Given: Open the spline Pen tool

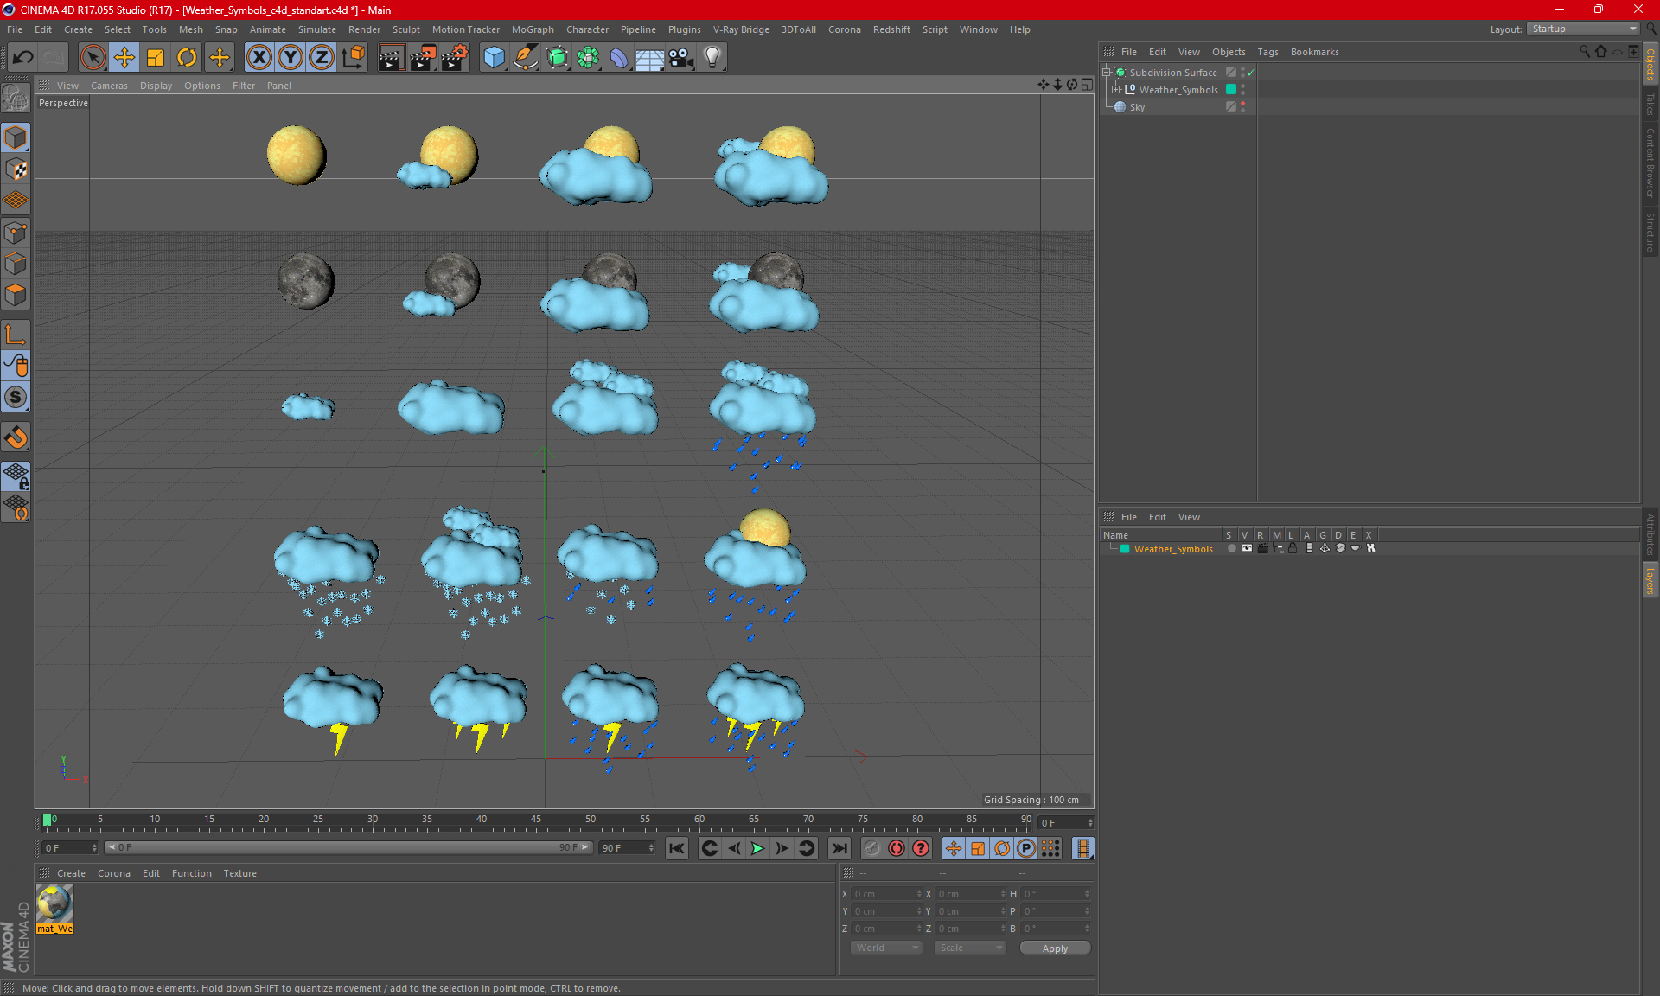Looking at the screenshot, I should [526, 57].
